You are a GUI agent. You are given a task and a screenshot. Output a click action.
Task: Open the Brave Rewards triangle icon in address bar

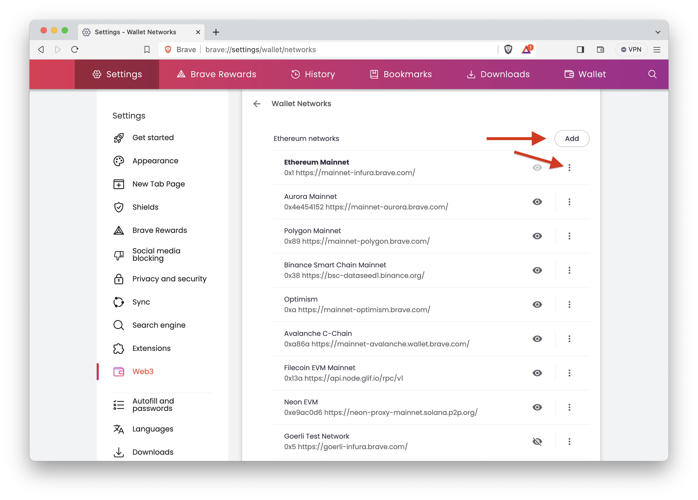(527, 50)
